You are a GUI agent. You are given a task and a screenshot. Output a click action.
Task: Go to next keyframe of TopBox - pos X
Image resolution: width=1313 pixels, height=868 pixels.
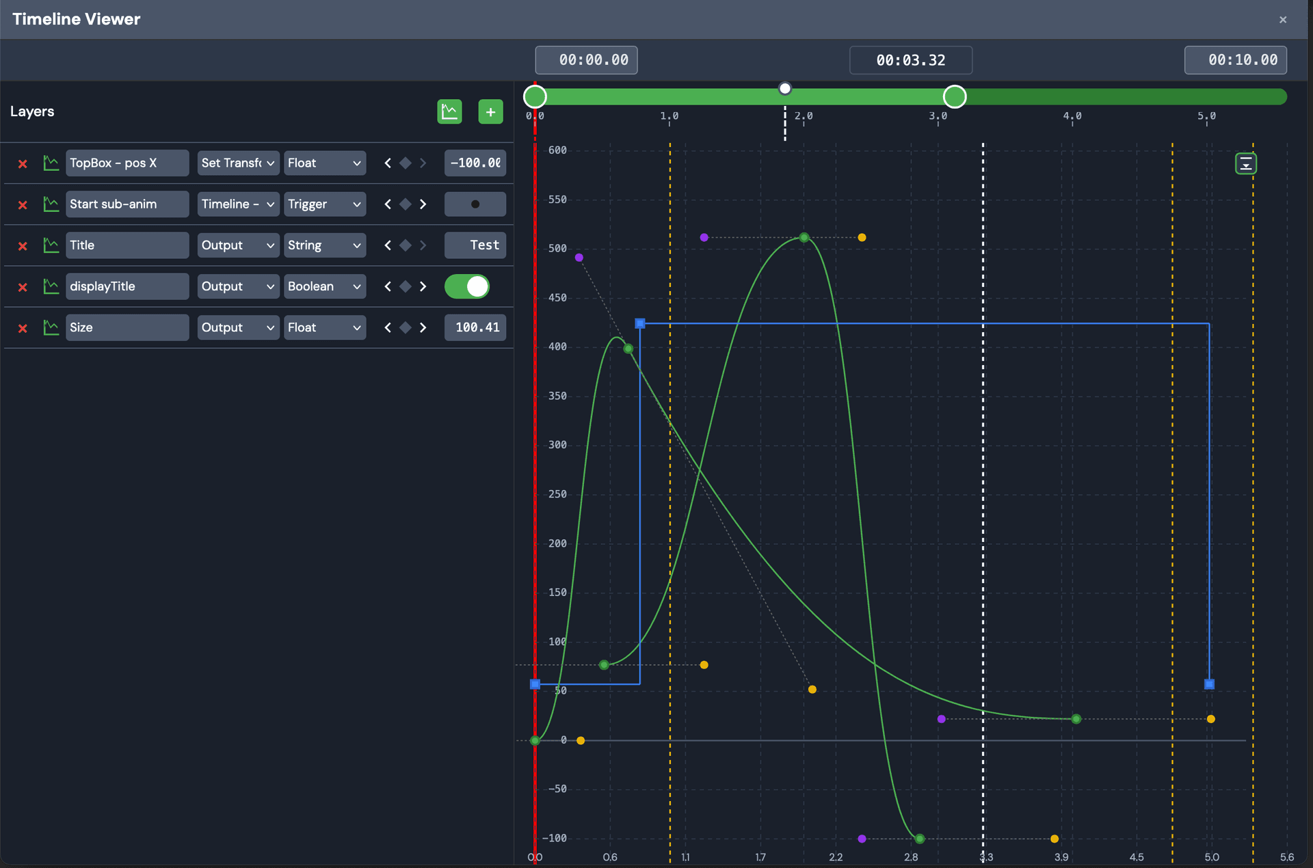423,163
